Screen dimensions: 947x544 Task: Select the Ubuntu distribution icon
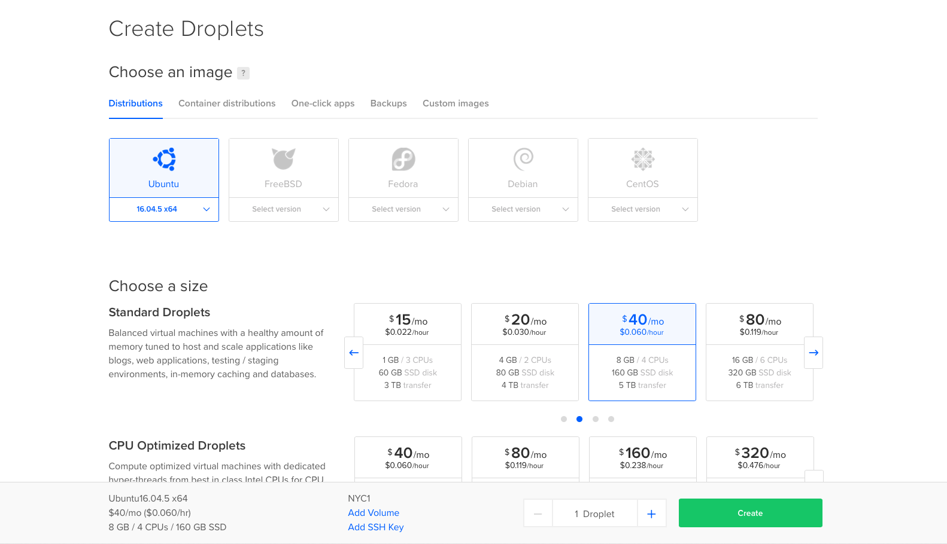pyautogui.click(x=164, y=159)
